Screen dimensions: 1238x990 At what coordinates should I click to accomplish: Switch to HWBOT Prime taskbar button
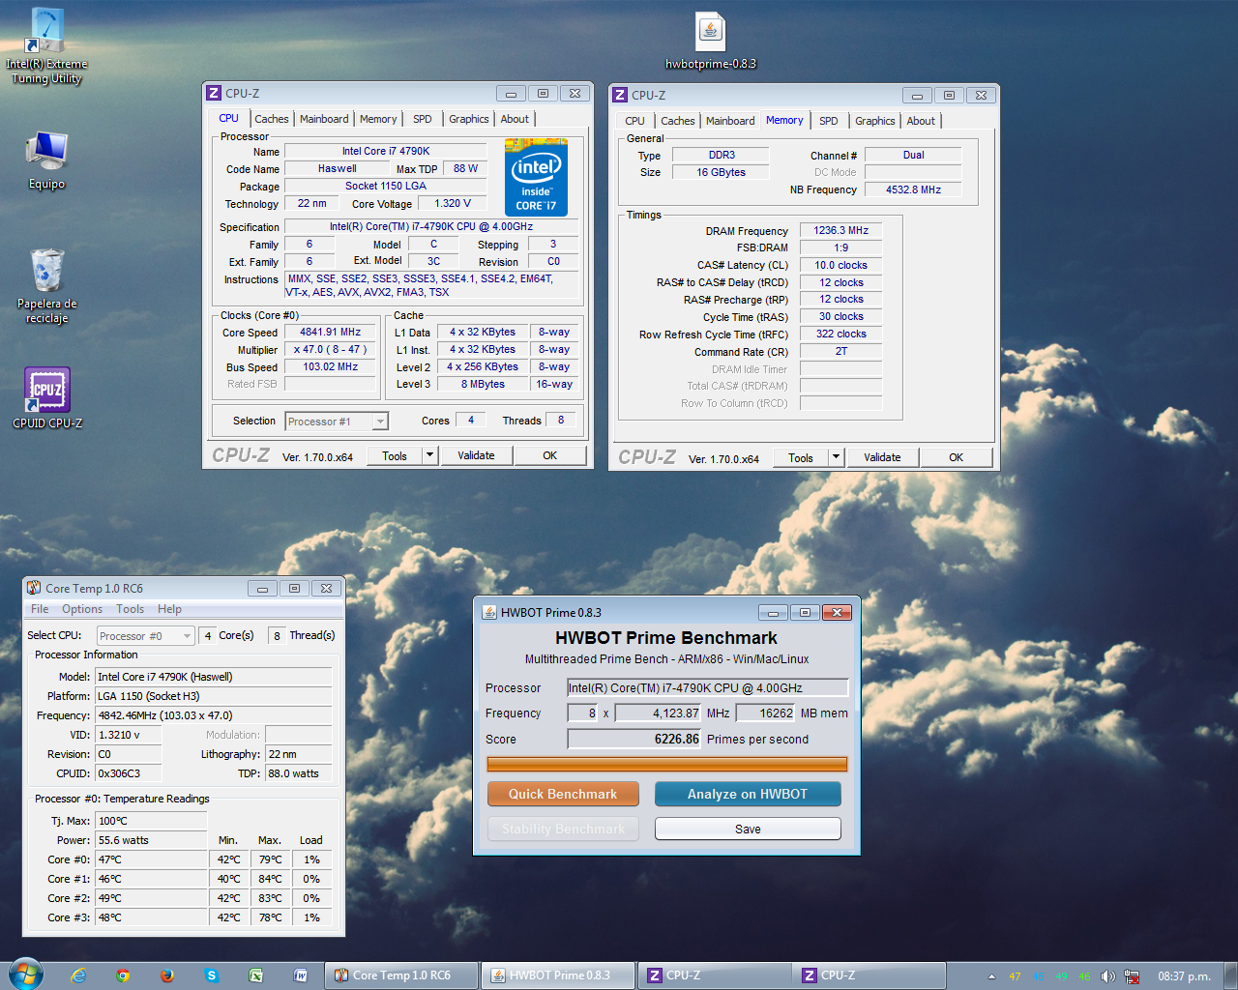click(x=557, y=975)
